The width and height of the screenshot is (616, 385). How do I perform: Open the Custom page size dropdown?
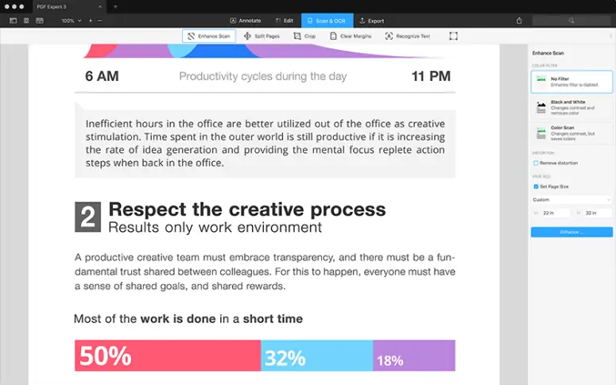[571, 199]
